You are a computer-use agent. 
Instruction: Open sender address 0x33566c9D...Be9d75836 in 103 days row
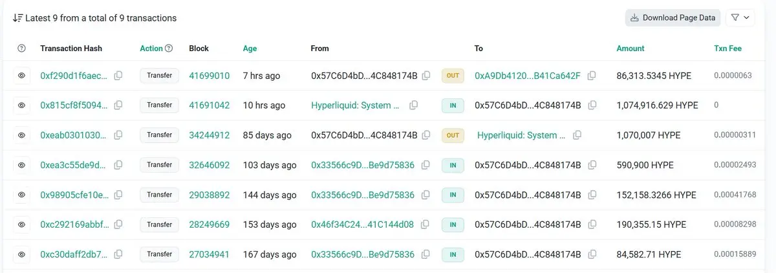pyautogui.click(x=363, y=165)
